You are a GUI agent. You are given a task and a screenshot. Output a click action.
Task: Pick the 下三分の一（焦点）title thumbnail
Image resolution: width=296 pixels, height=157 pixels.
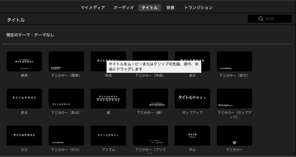[66, 99]
